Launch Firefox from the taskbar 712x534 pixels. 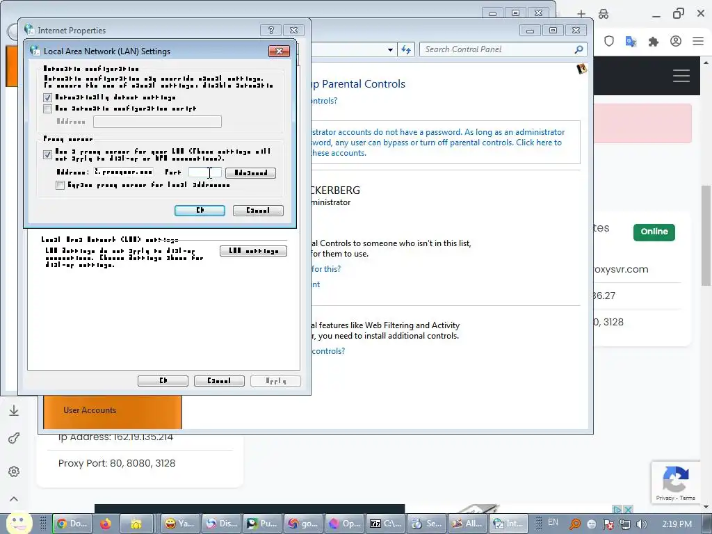tap(106, 524)
